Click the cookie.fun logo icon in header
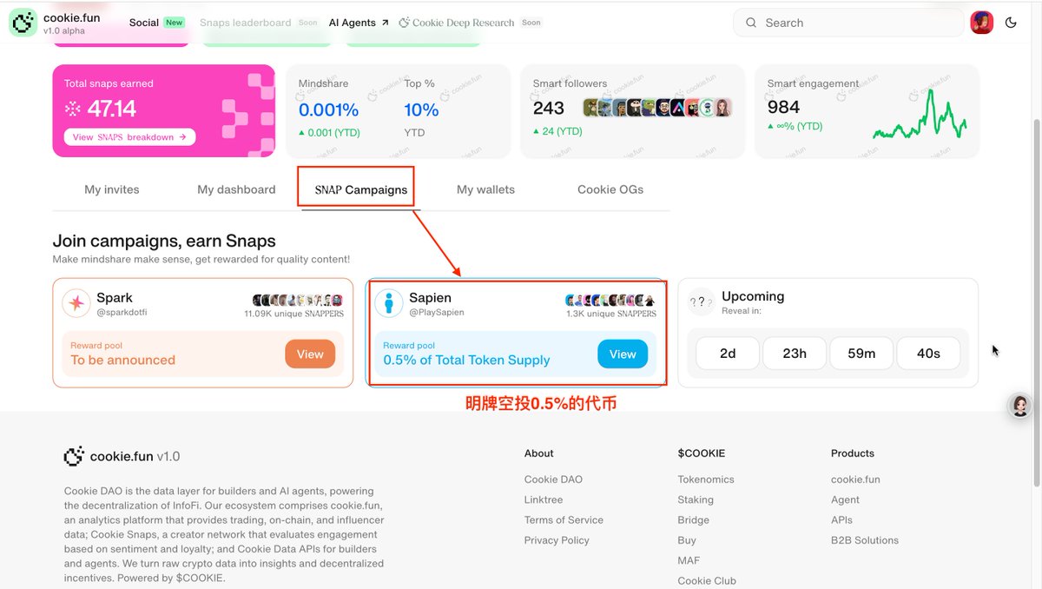 [23, 23]
